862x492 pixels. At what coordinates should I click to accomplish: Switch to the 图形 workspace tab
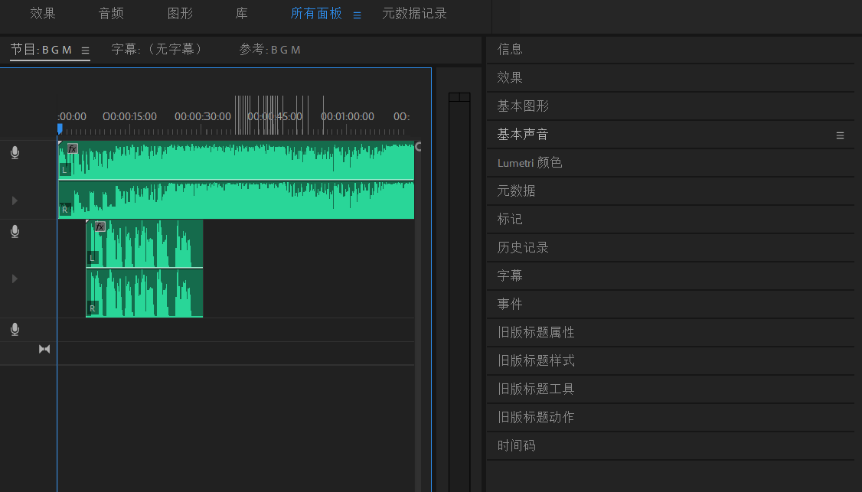tap(181, 14)
